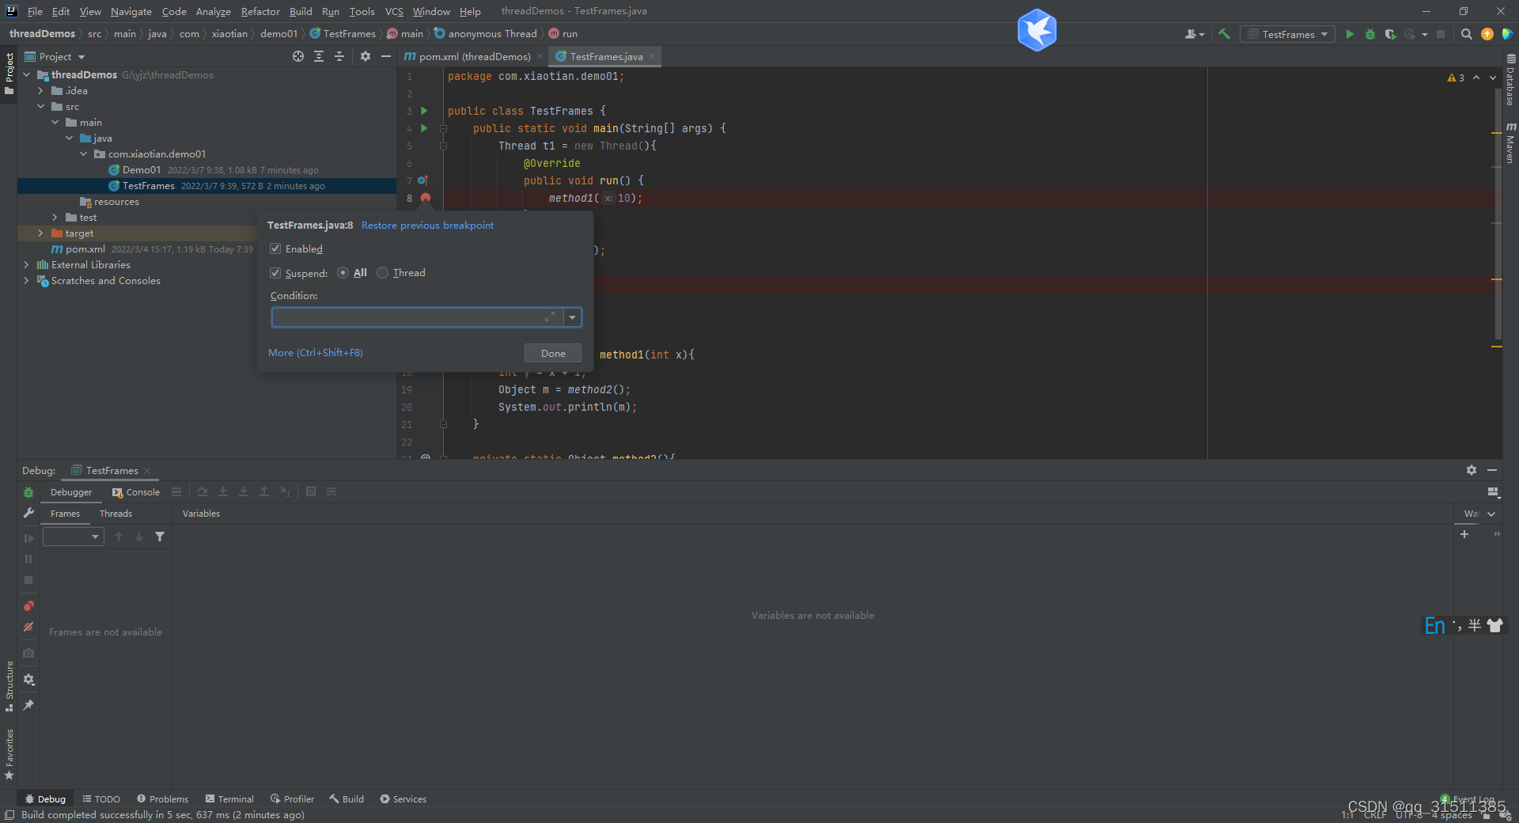This screenshot has width=1519, height=823.
Task: Open the Maven side panel
Action: [x=1510, y=142]
